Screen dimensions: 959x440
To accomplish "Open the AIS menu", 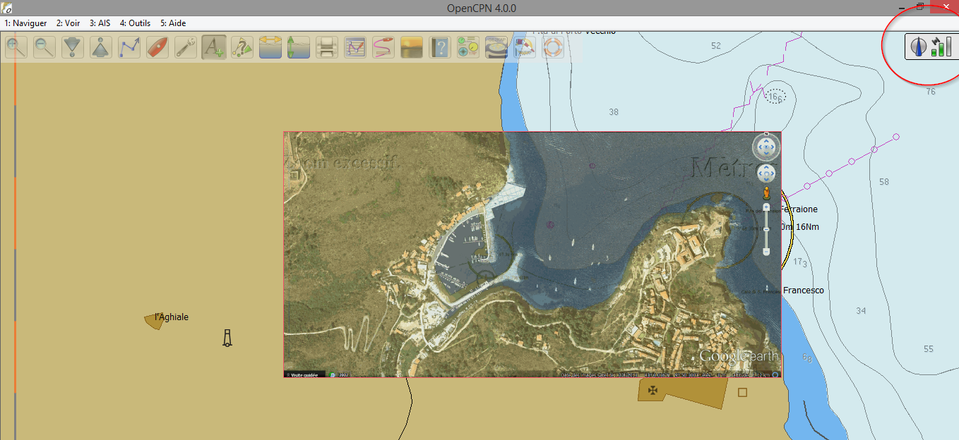I will [x=100, y=23].
